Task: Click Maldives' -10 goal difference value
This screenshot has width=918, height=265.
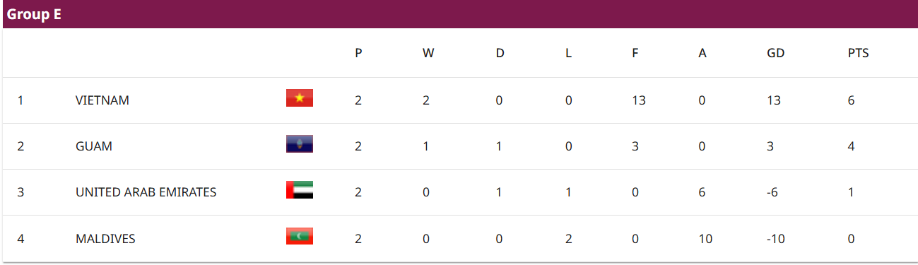Action: (x=777, y=239)
